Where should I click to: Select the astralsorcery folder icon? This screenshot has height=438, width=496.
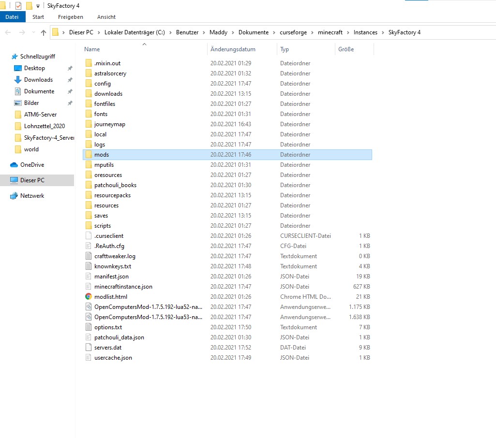pyautogui.click(x=89, y=73)
